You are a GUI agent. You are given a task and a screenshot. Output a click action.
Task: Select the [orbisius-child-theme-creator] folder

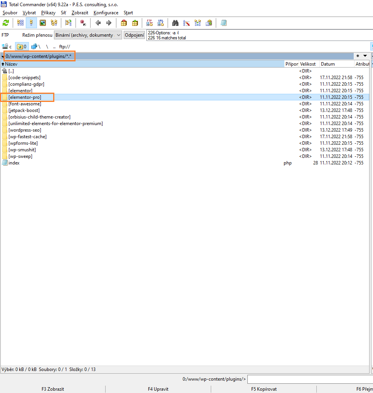tap(185, 117)
